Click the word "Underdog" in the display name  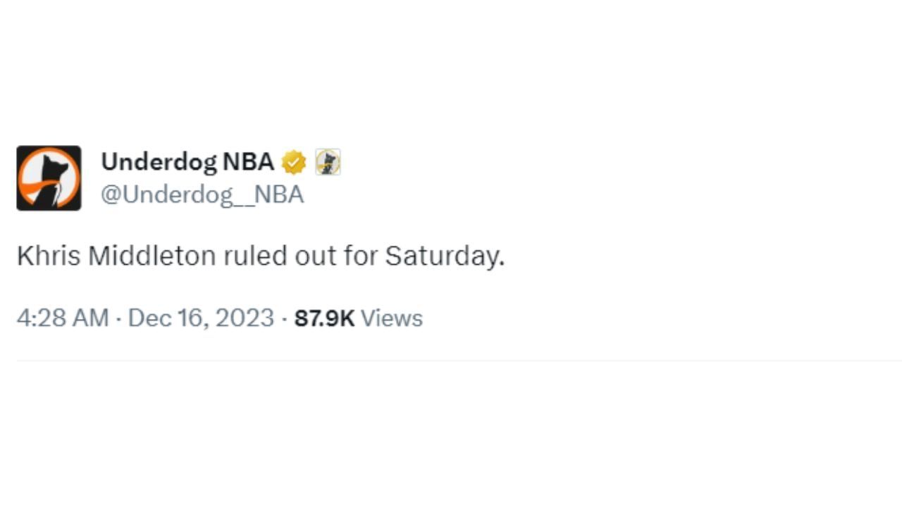pyautogui.click(x=159, y=162)
